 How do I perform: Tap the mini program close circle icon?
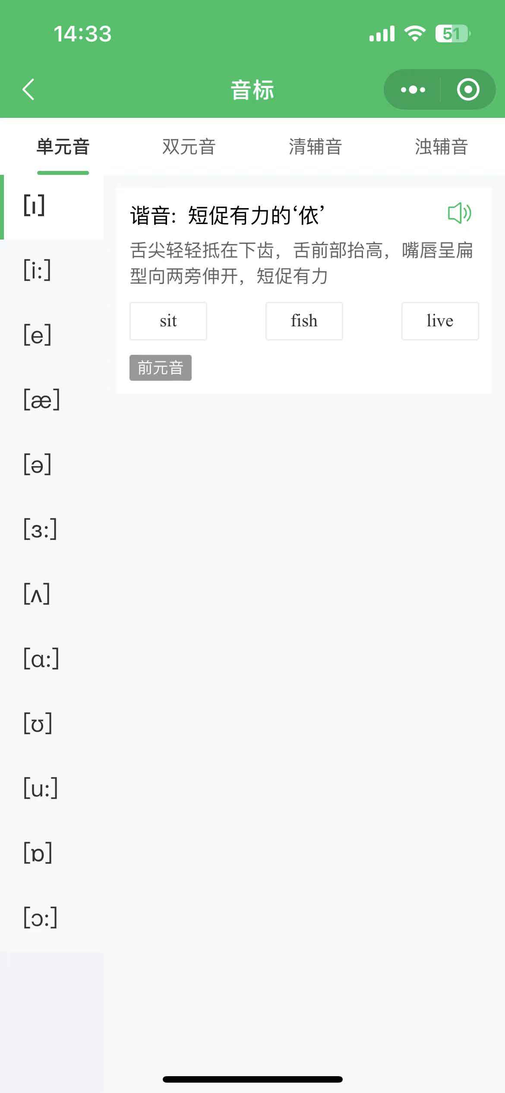click(x=468, y=90)
